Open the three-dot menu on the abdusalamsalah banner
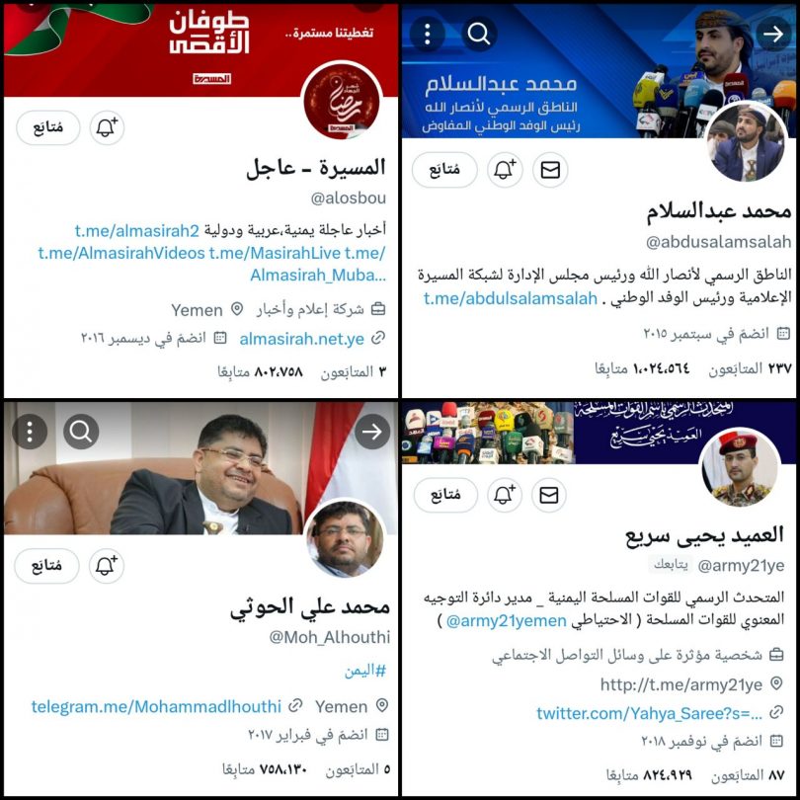The height and width of the screenshot is (800, 800). pos(427,34)
